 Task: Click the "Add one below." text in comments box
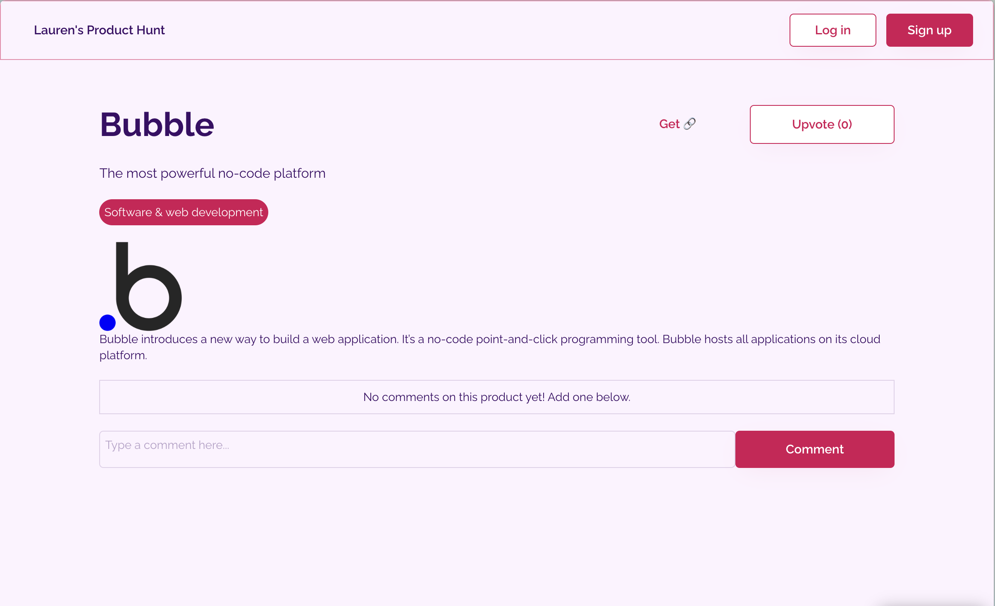[589, 397]
